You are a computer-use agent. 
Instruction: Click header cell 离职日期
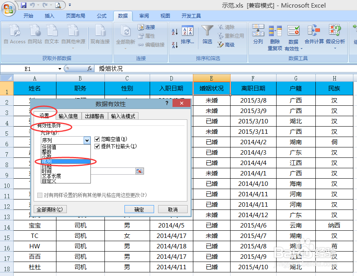pyautogui.click(x=253, y=89)
